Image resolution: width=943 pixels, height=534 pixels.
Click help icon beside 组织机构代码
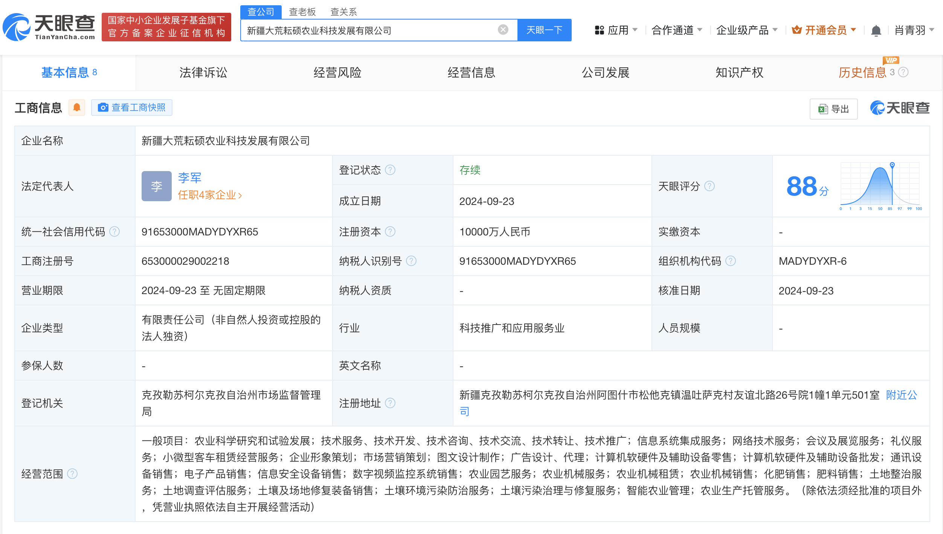tap(731, 261)
